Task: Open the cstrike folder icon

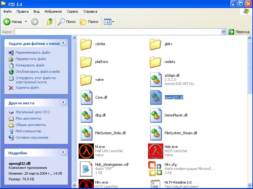Action: [86, 44]
